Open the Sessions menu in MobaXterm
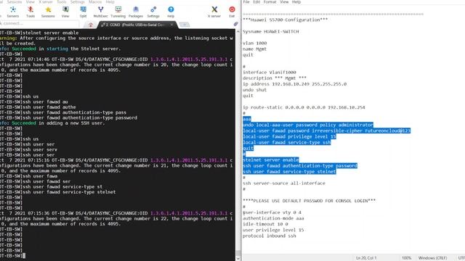Viewport: 465px width, 261px height. 15,1
